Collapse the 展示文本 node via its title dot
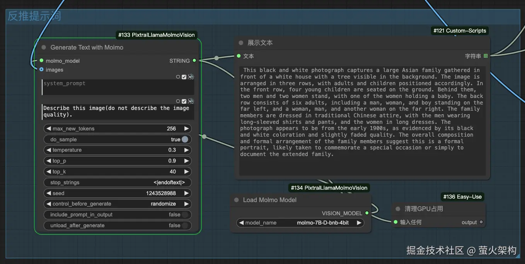525x264 pixels. (241, 43)
